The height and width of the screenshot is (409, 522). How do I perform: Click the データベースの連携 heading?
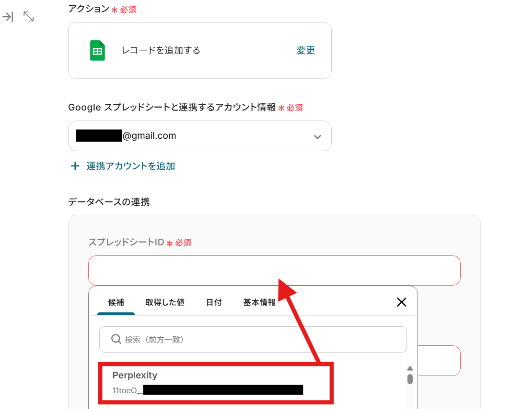click(x=109, y=202)
